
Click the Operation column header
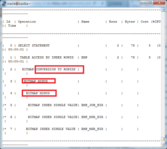point(27,22)
